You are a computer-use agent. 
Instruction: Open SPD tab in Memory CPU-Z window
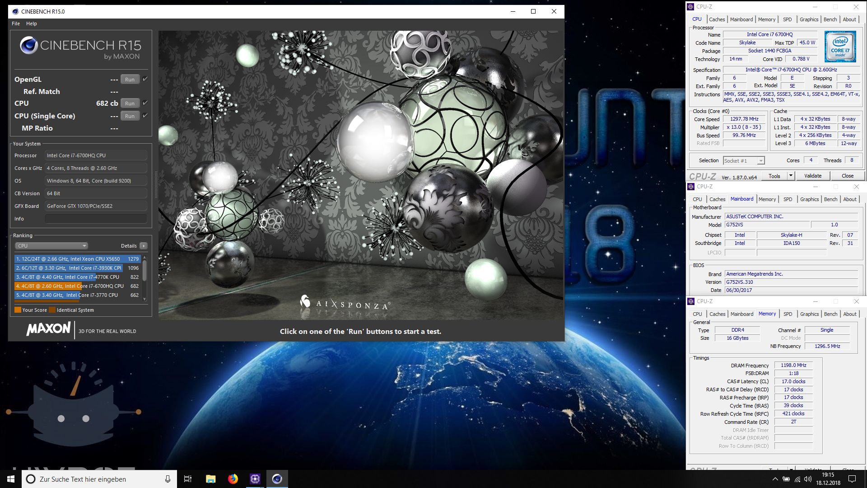point(788,314)
